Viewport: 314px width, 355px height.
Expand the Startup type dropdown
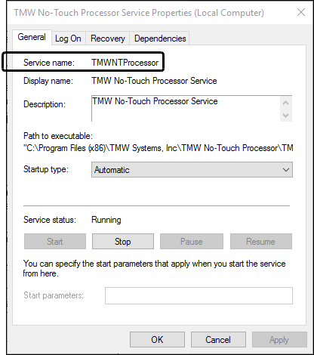192,170
